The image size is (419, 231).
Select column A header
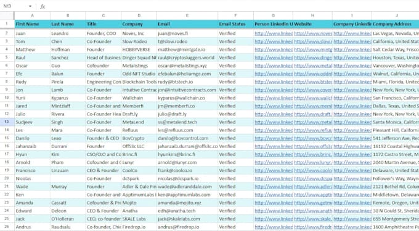(x=32, y=15)
